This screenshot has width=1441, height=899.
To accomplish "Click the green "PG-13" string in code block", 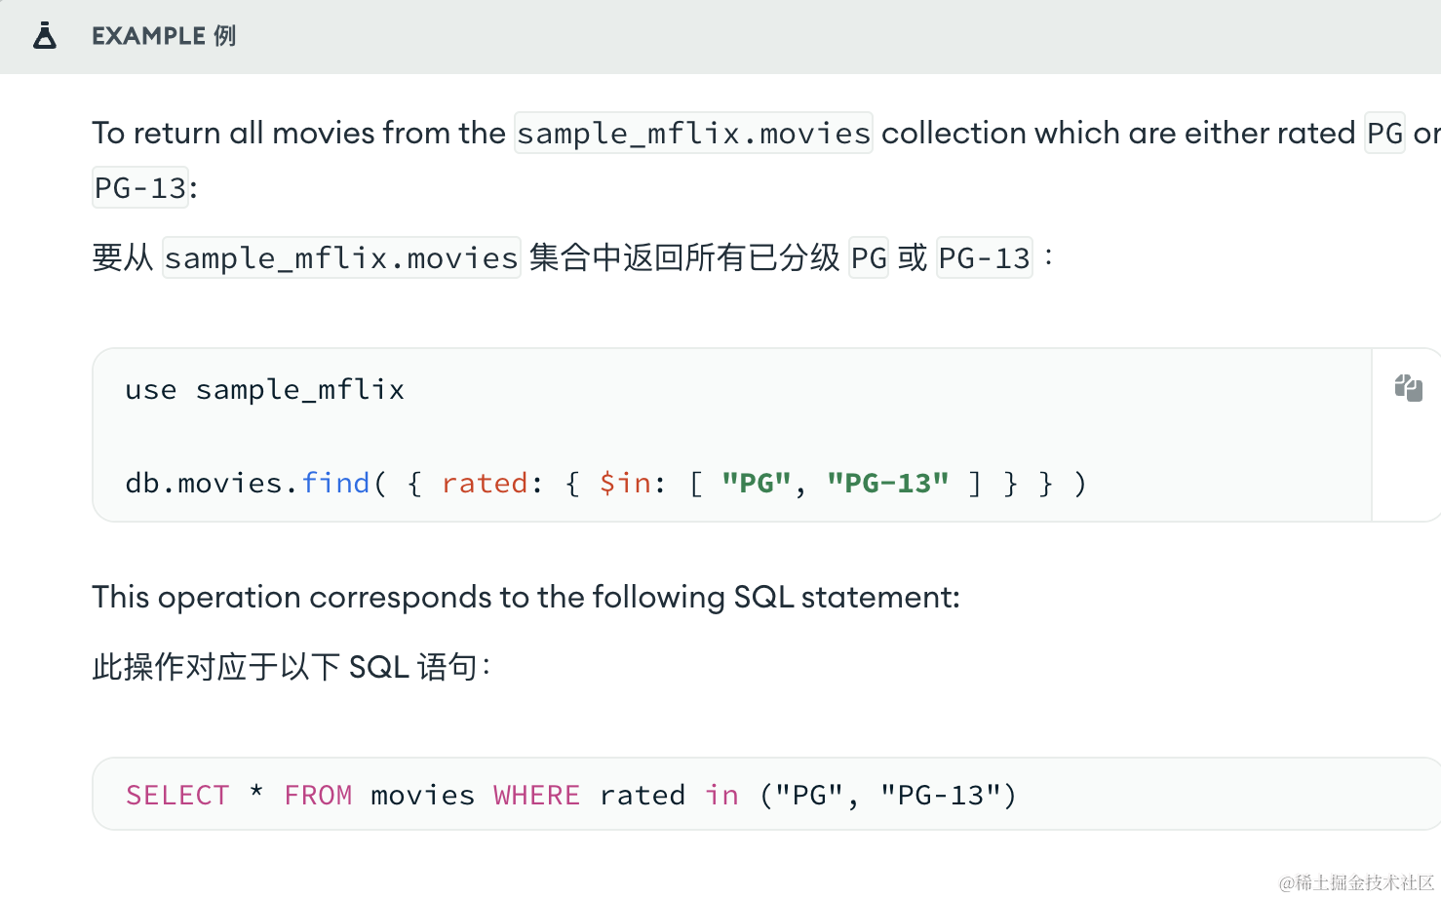I will click(887, 483).
